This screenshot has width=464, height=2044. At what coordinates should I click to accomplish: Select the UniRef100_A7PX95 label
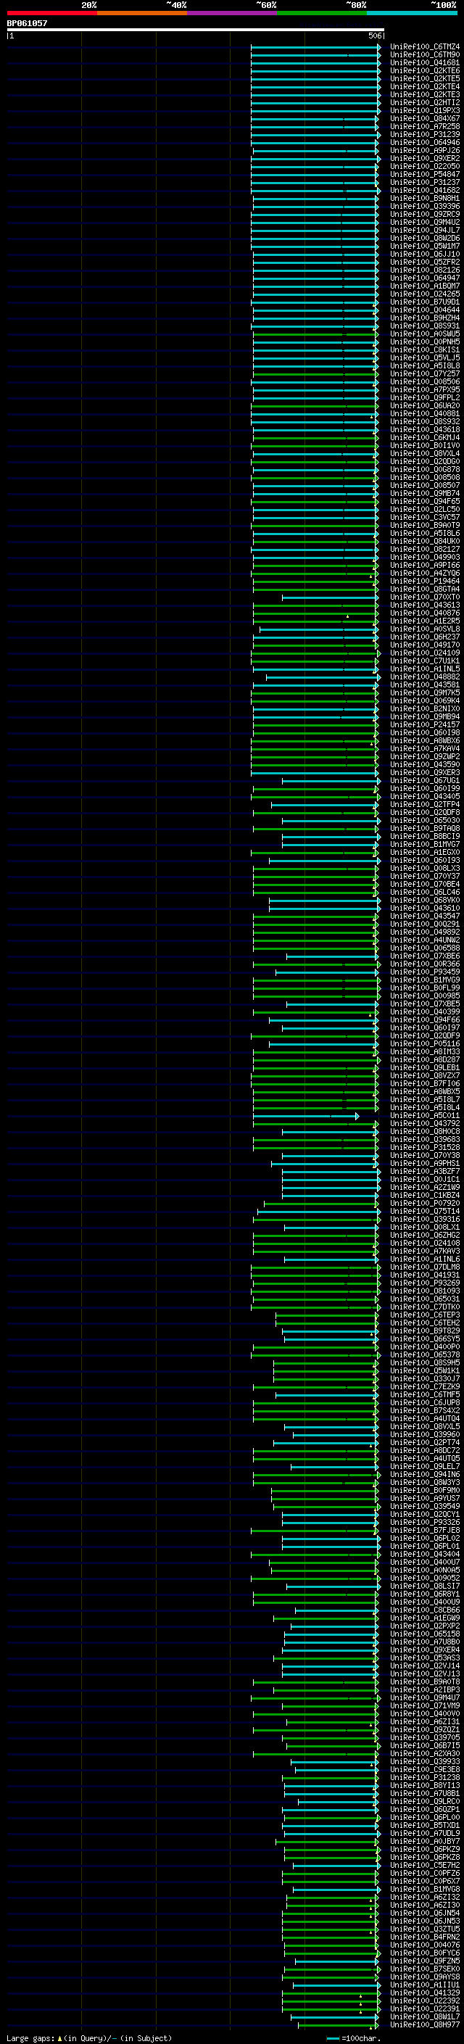click(424, 389)
